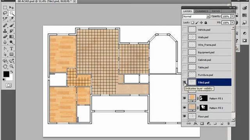Image resolution: width=250 pixels, height=140 pixels.
Task: Select the Clone Stamp tool
Action: [5, 31]
